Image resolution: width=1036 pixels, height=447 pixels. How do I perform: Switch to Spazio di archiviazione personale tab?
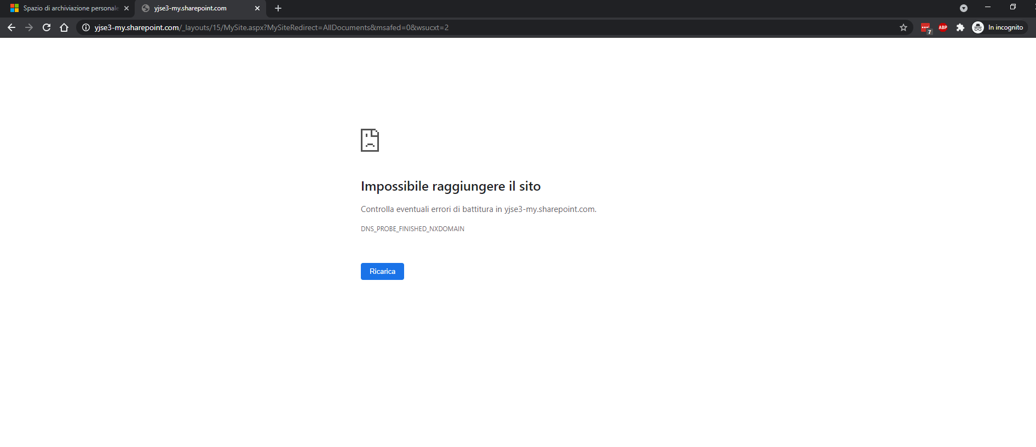pyautogui.click(x=67, y=8)
